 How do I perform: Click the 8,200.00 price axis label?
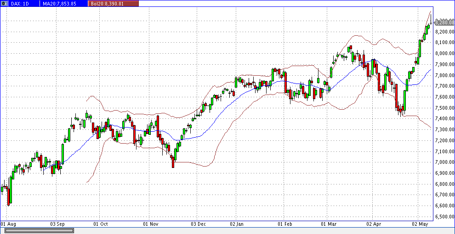point(445,31)
